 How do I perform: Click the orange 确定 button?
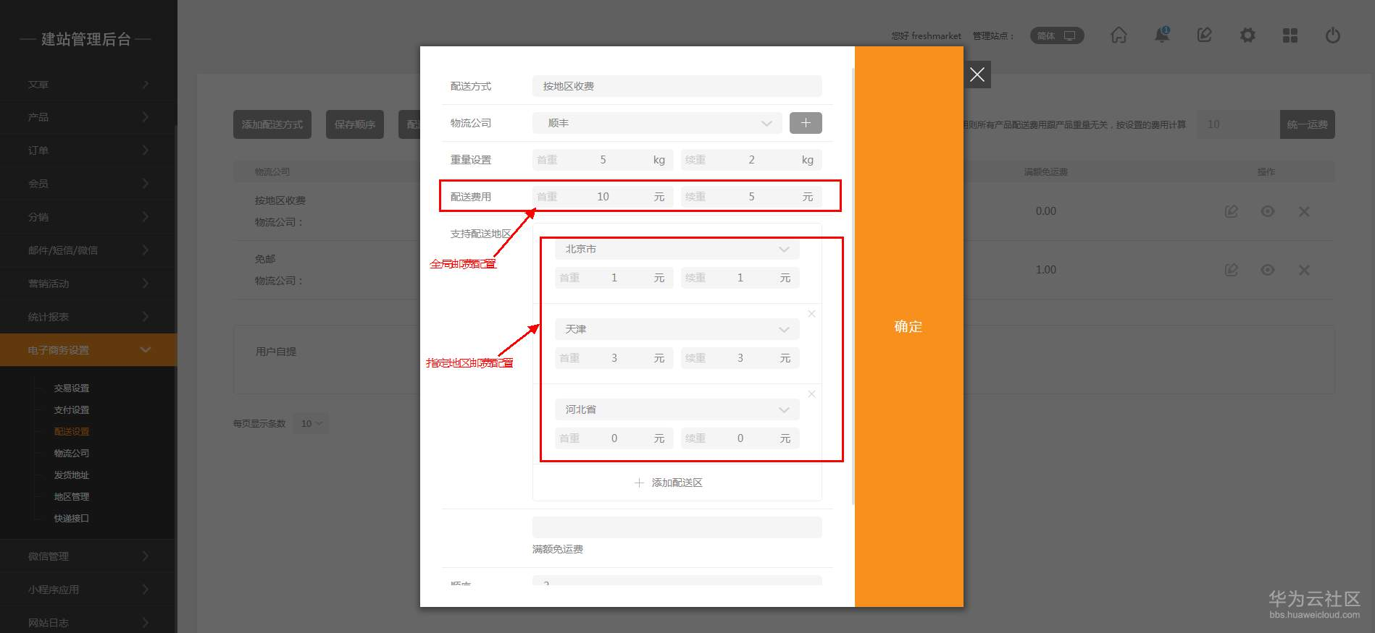pos(908,326)
